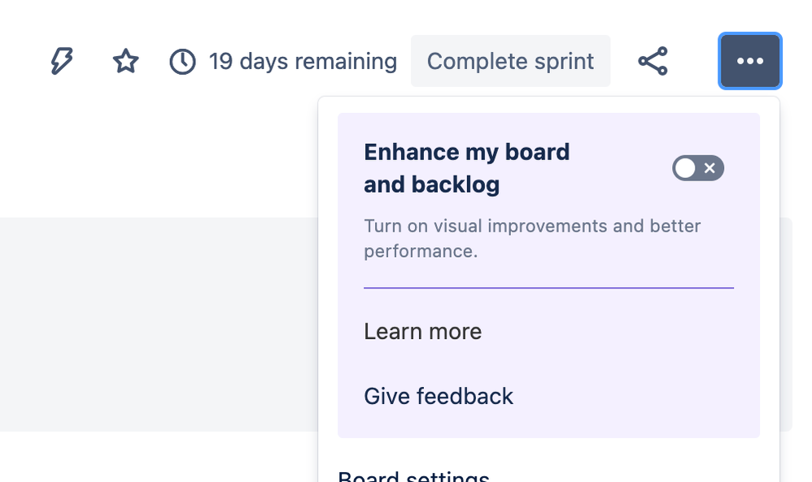Click the three-dot more actions button
The height and width of the screenshot is (482, 812).
(x=749, y=61)
